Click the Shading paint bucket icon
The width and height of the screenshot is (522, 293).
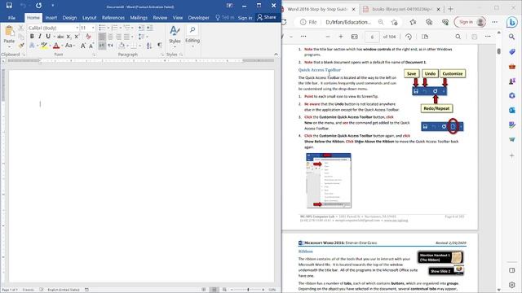pos(122,46)
